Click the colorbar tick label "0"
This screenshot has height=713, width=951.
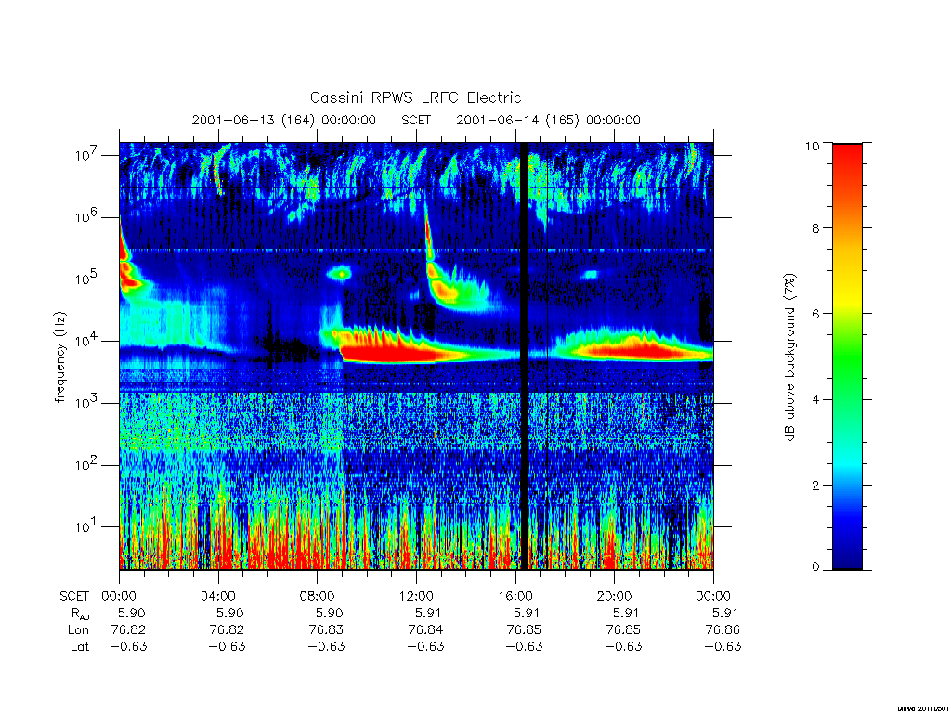pyautogui.click(x=815, y=567)
